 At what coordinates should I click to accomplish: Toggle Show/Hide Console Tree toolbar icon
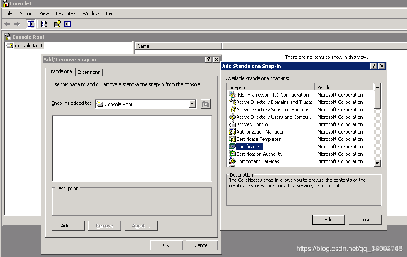point(31,24)
